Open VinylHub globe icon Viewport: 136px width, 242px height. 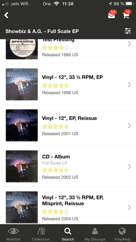click(122, 231)
